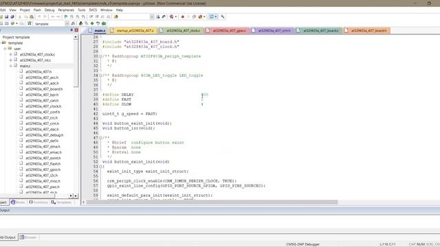
Task: Redo the last undone edit
Action: (x=45, y=16)
